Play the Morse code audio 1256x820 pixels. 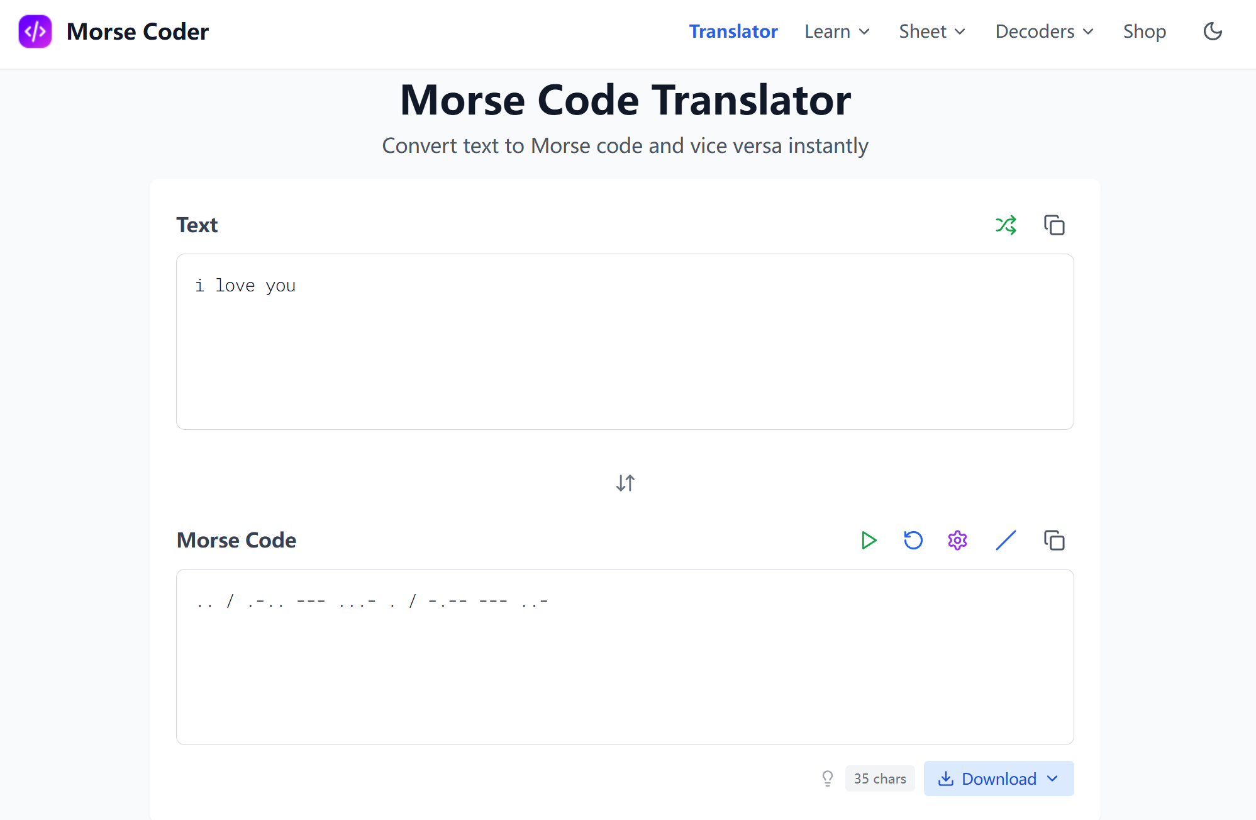pyautogui.click(x=869, y=540)
